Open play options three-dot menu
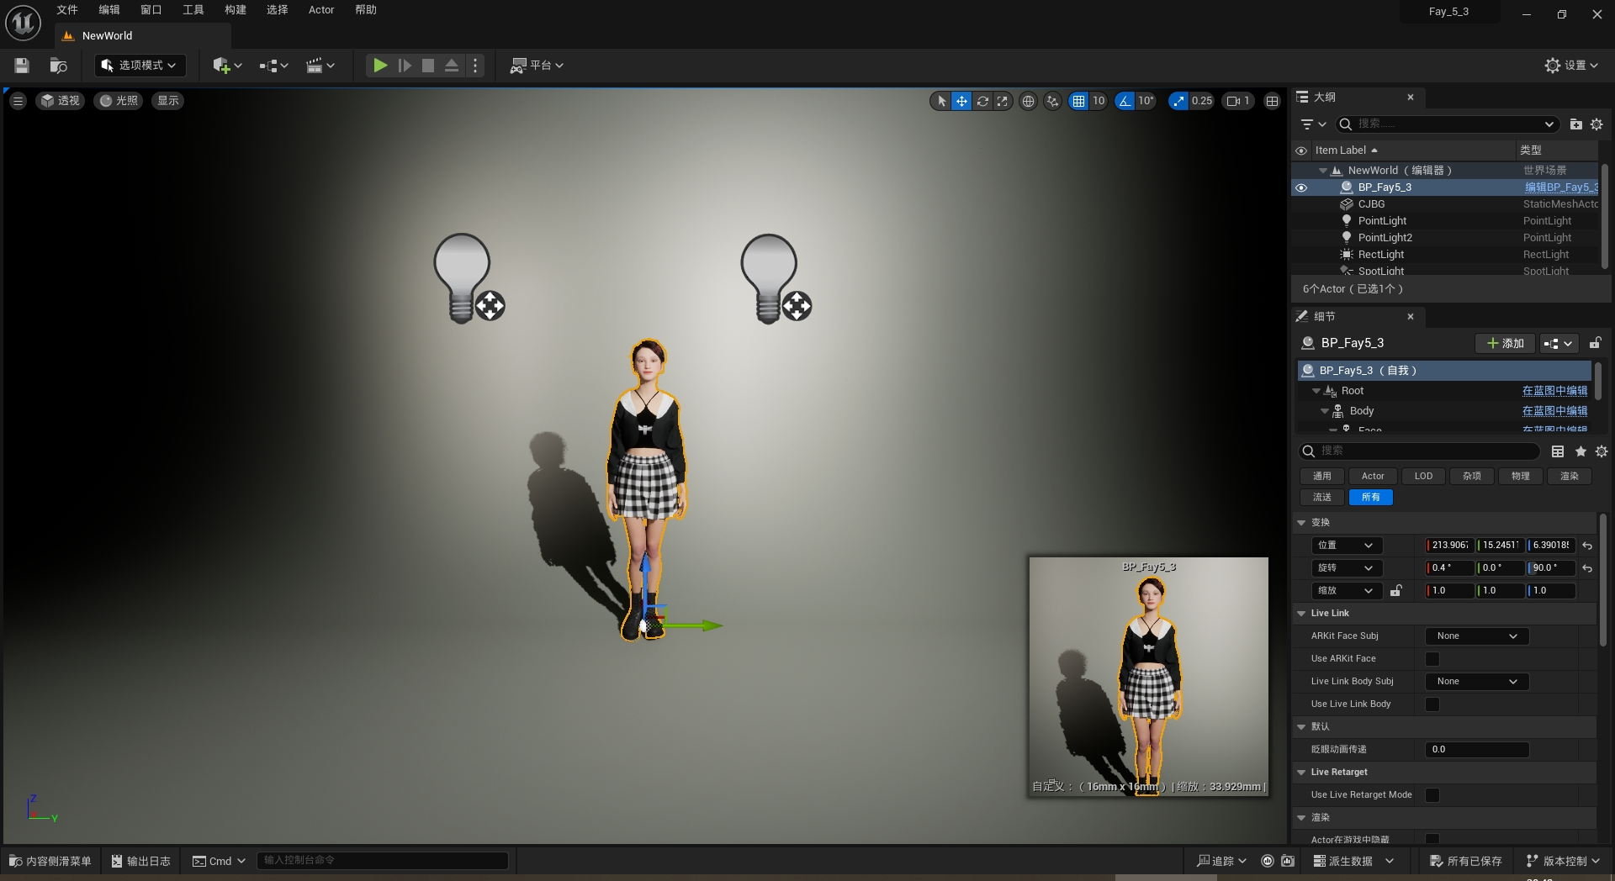The image size is (1615, 881). (x=475, y=66)
